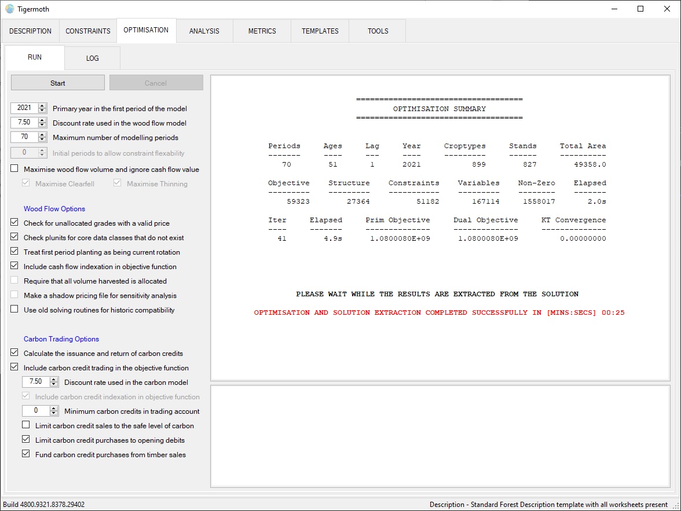Open the TOOLS tab
681x511 pixels.
click(378, 31)
